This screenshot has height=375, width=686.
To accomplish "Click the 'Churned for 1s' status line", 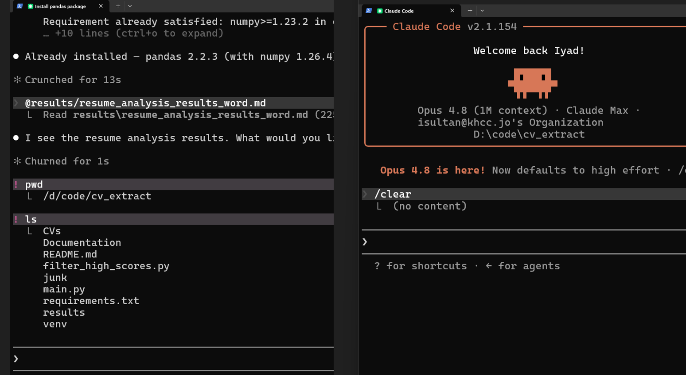I will tap(67, 161).
